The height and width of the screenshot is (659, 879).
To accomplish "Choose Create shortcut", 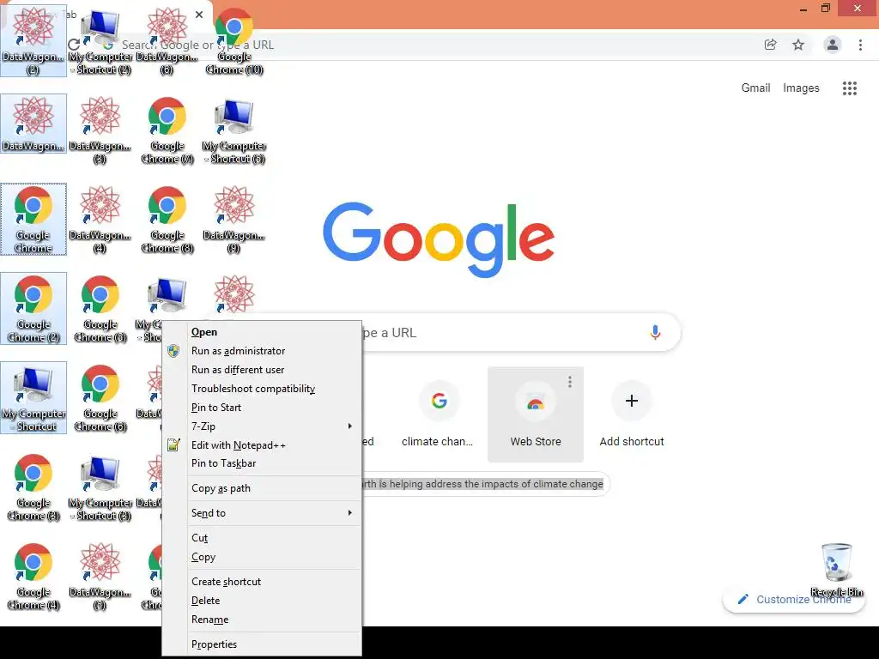I will (274, 582).
